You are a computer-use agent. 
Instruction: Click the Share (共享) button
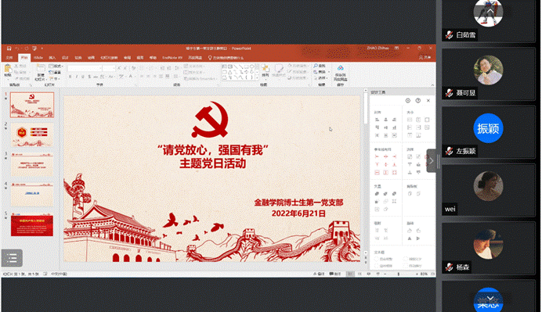point(425,57)
